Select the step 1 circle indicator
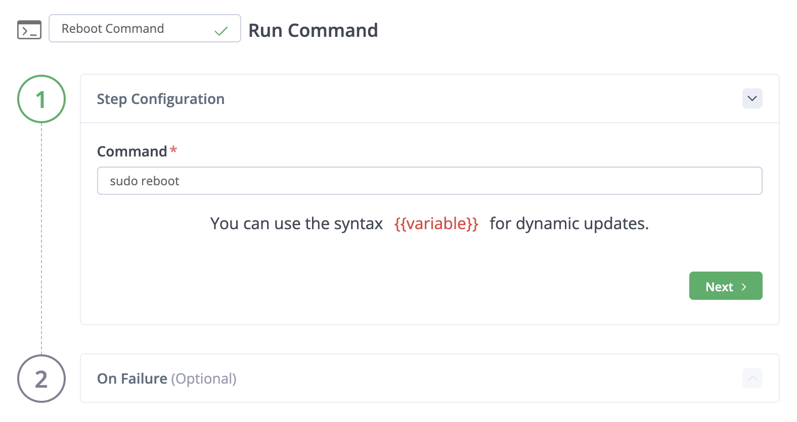Viewport: 797px width, 422px height. pos(41,99)
